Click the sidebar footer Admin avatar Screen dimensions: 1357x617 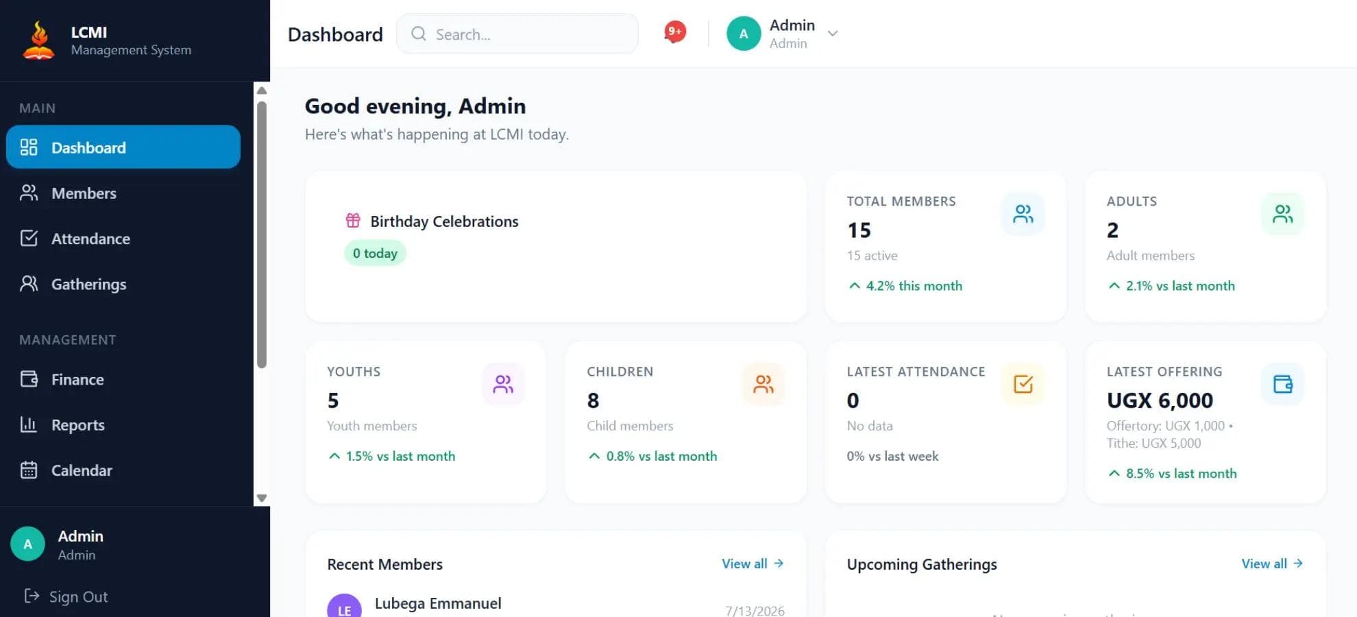pos(28,544)
